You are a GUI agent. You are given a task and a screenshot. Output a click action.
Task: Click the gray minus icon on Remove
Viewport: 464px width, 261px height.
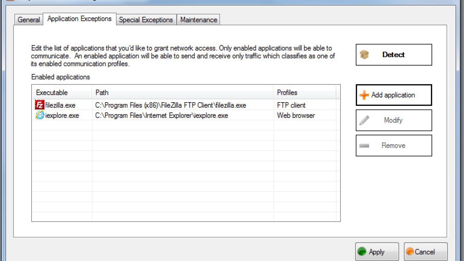click(364, 146)
